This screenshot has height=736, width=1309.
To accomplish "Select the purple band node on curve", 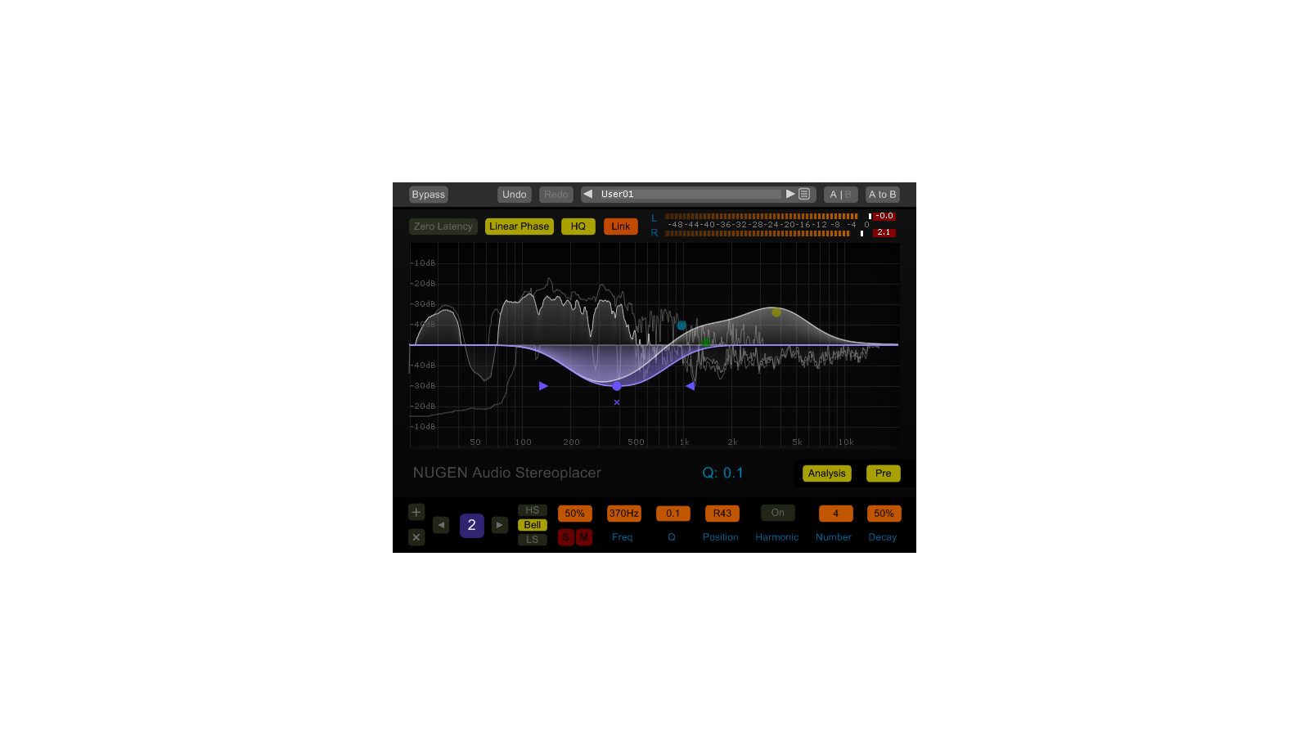I will coord(617,386).
